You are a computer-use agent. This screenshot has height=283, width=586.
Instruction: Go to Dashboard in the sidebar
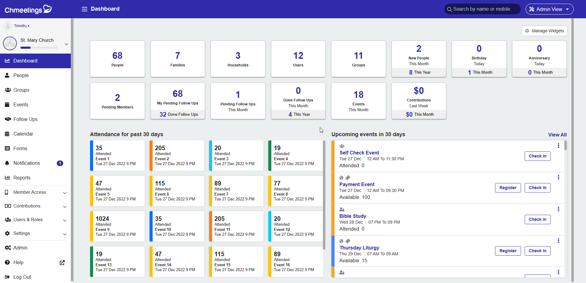point(35,61)
